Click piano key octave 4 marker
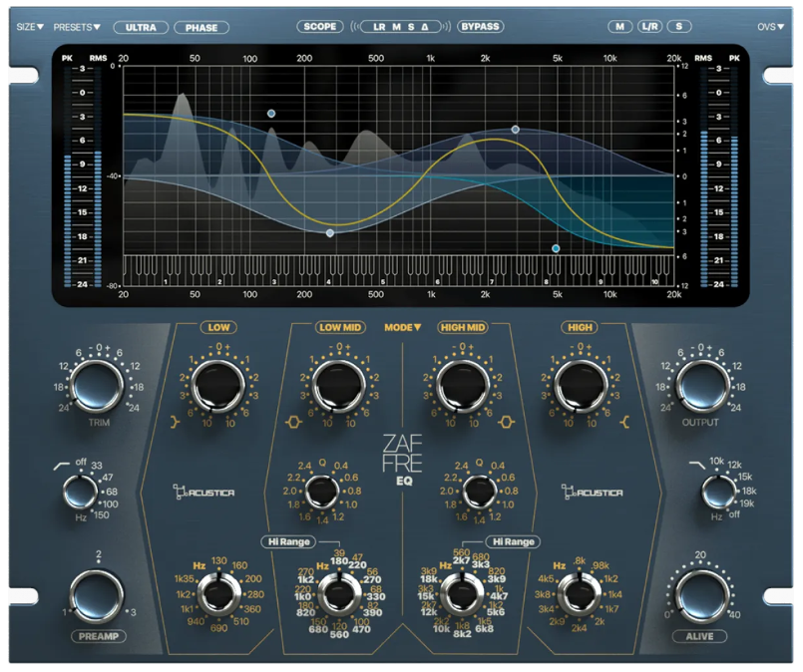803x672 pixels. coord(328,282)
